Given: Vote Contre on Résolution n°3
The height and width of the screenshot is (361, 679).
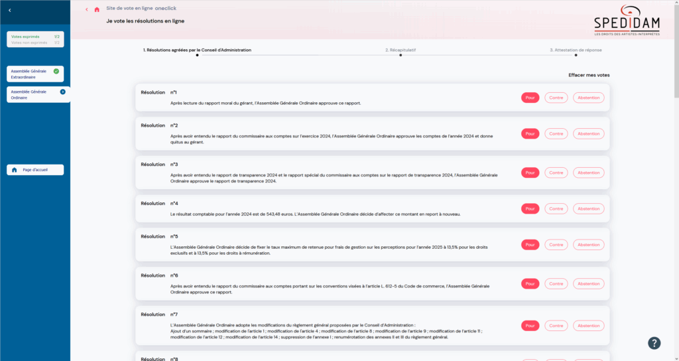Looking at the screenshot, I should [x=556, y=173].
